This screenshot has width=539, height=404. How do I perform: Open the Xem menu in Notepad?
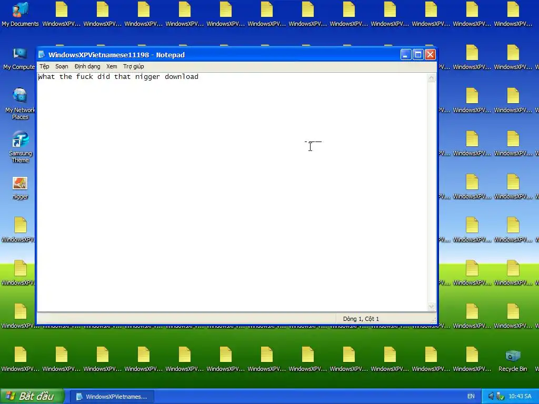coord(112,66)
